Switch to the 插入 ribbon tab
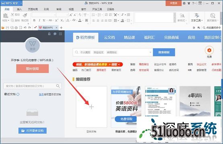 pyautogui.click(x=19, y=9)
